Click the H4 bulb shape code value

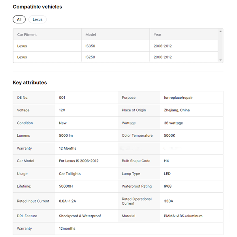click(167, 161)
